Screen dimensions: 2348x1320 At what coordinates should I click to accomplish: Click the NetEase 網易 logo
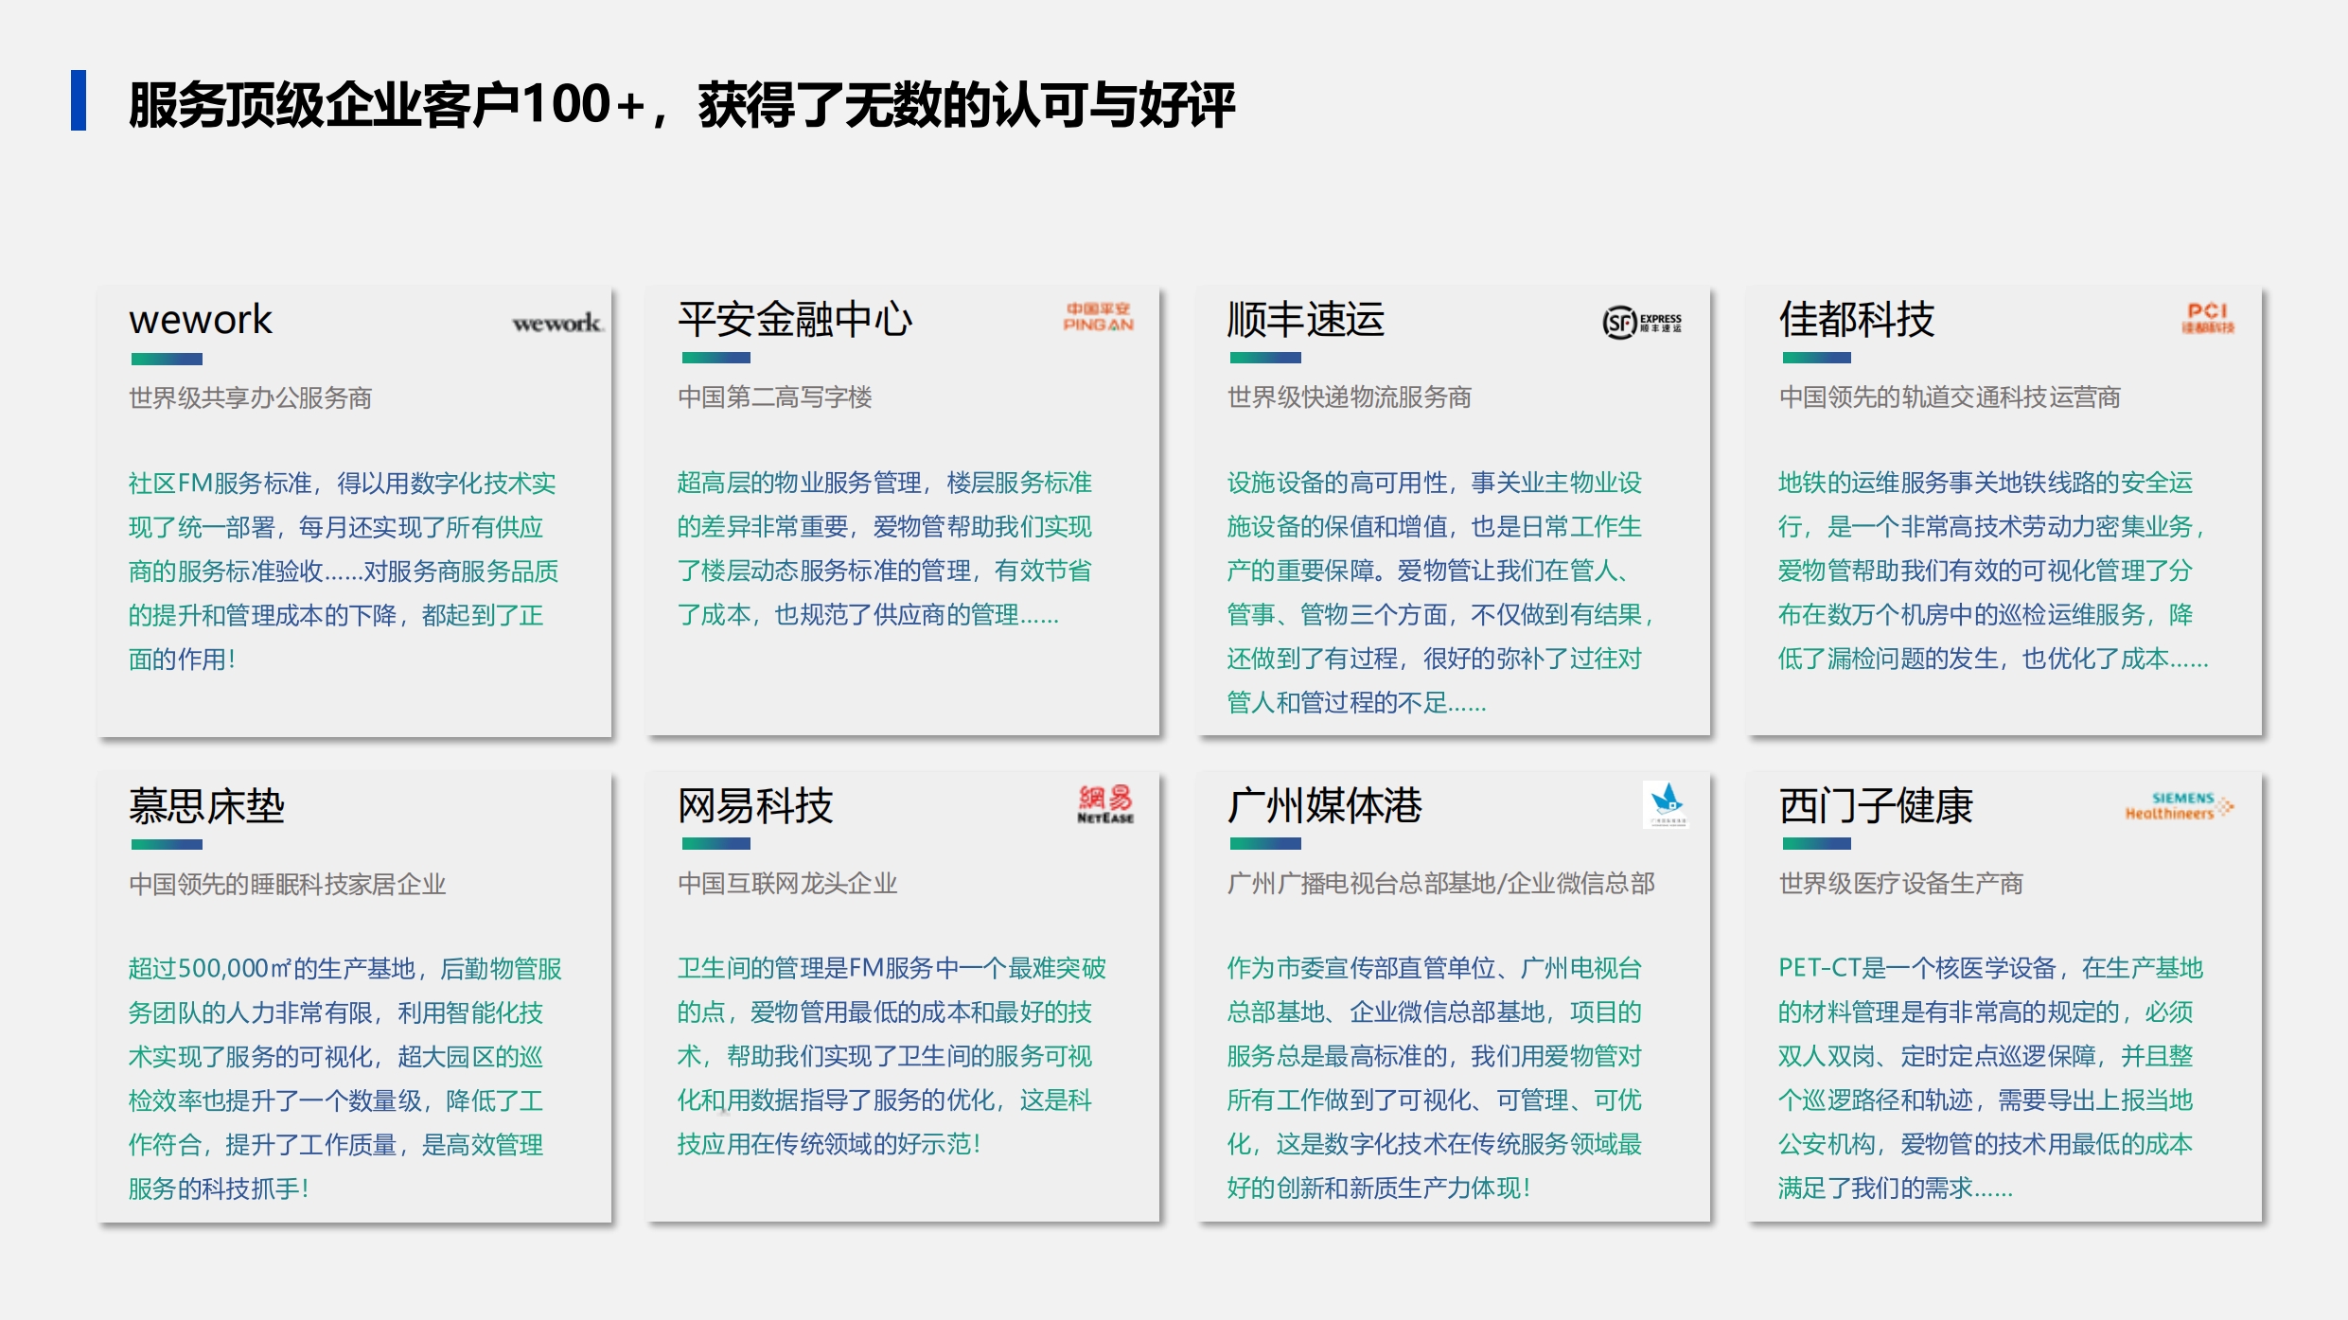(x=1105, y=804)
